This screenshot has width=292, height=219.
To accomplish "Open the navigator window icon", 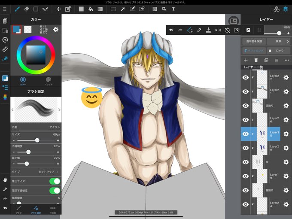I will pyautogui.click(x=233, y=21).
